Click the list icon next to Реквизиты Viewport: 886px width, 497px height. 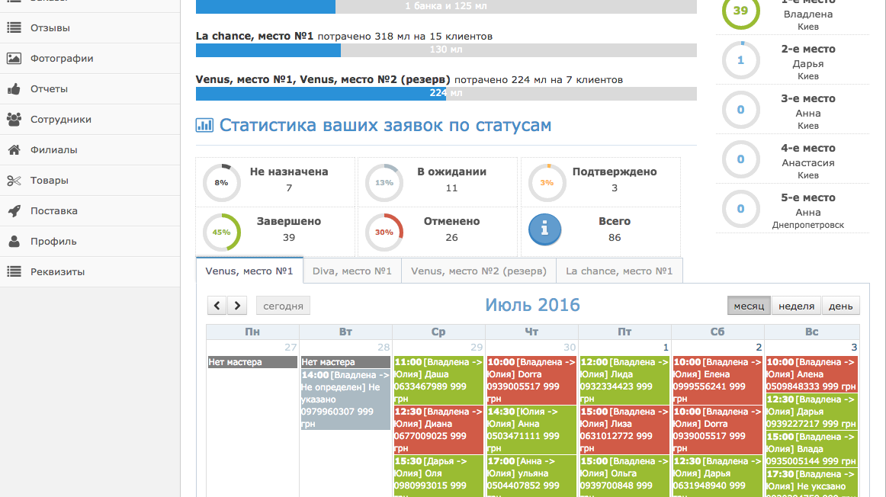[x=14, y=271]
